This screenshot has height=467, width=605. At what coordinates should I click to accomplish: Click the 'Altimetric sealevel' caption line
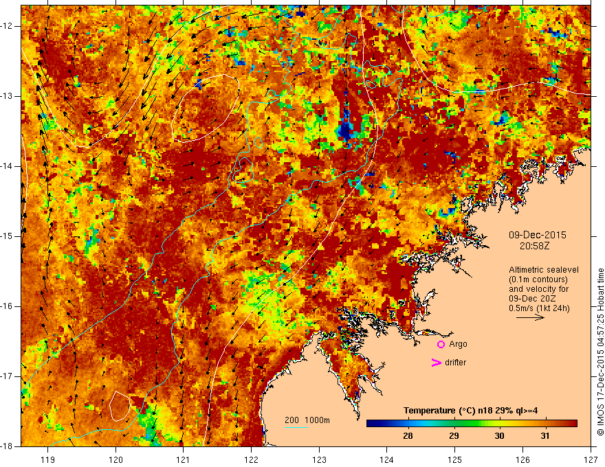point(544,270)
